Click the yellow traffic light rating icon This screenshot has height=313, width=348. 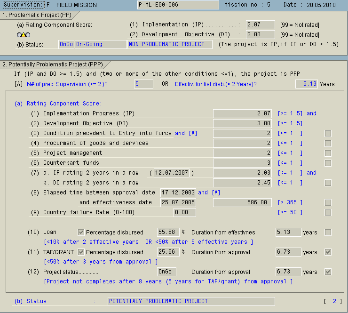[24, 35]
